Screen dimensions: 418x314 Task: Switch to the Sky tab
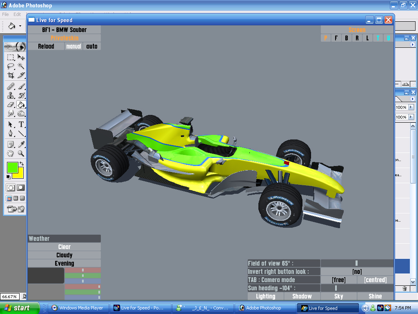click(338, 296)
